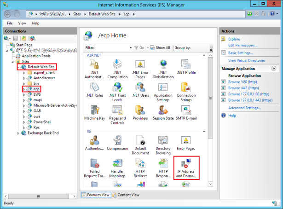283x209 pixels.
Task: Collapse the IIS group section
Action: (x=204, y=131)
